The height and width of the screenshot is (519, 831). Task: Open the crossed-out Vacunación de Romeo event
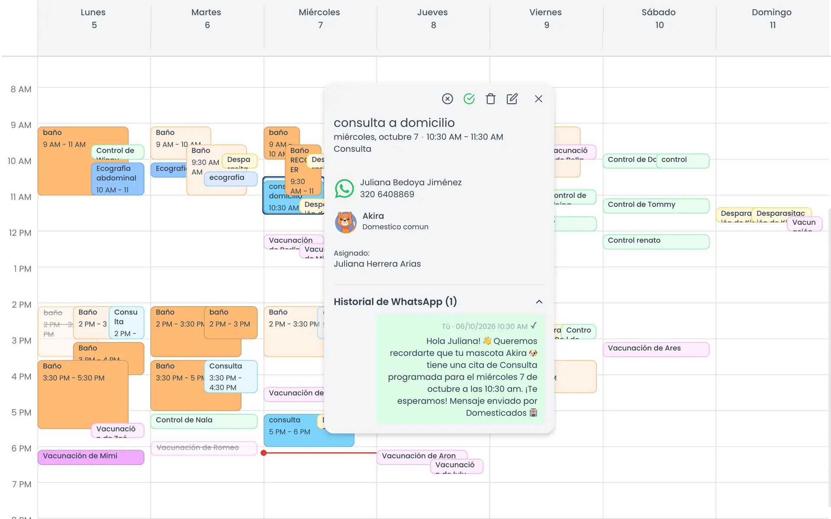(x=204, y=448)
